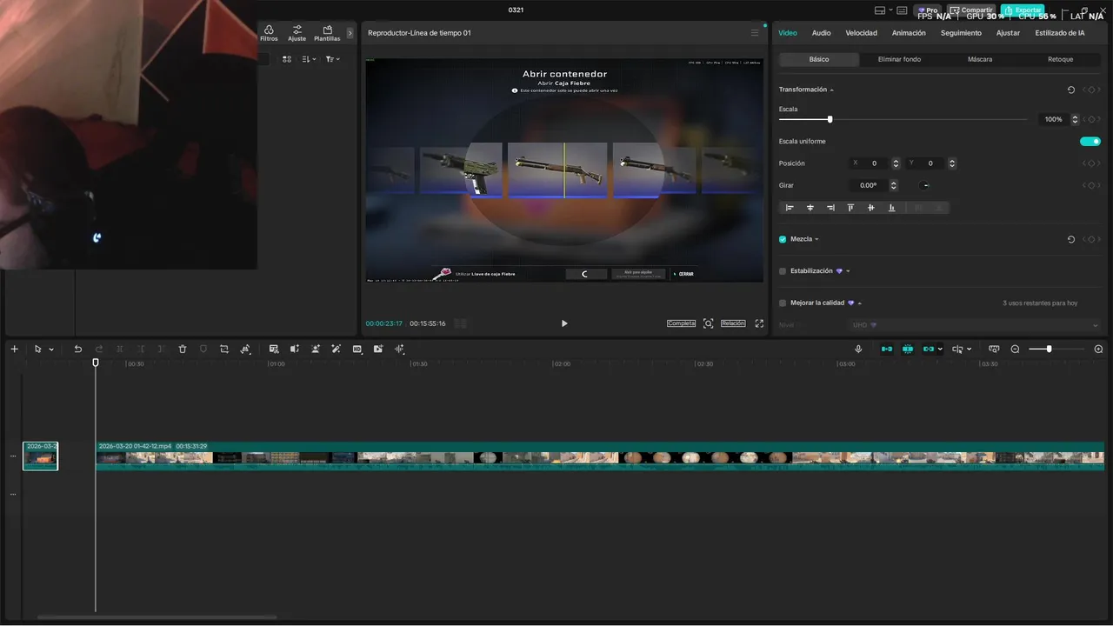Toggle Escala uniforme switch
The width and height of the screenshot is (1113, 626).
[1090, 141]
